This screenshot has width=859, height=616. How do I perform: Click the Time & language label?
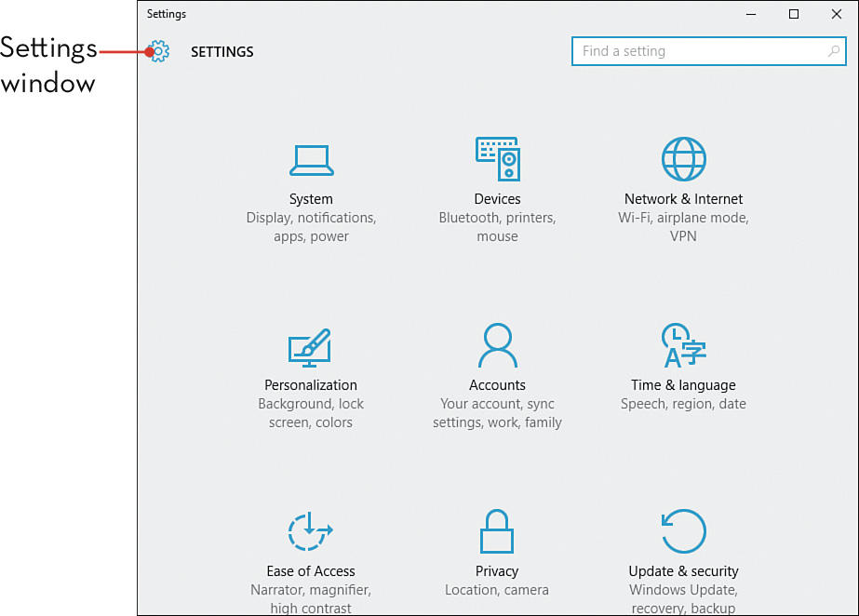coord(684,385)
